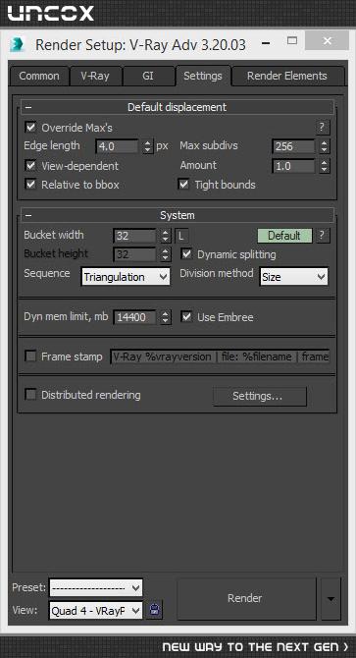The height and width of the screenshot is (658, 356).
Task: Close the Render Setup window
Action: [328, 40]
